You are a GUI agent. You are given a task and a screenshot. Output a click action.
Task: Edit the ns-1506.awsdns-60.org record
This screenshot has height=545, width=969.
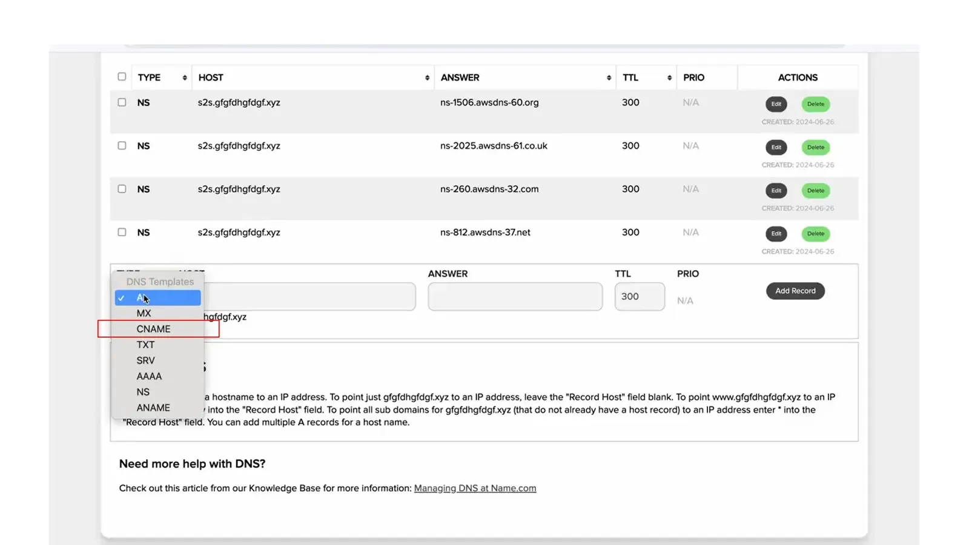[776, 104]
